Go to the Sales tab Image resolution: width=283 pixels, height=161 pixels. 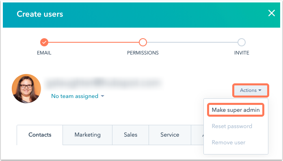130,135
